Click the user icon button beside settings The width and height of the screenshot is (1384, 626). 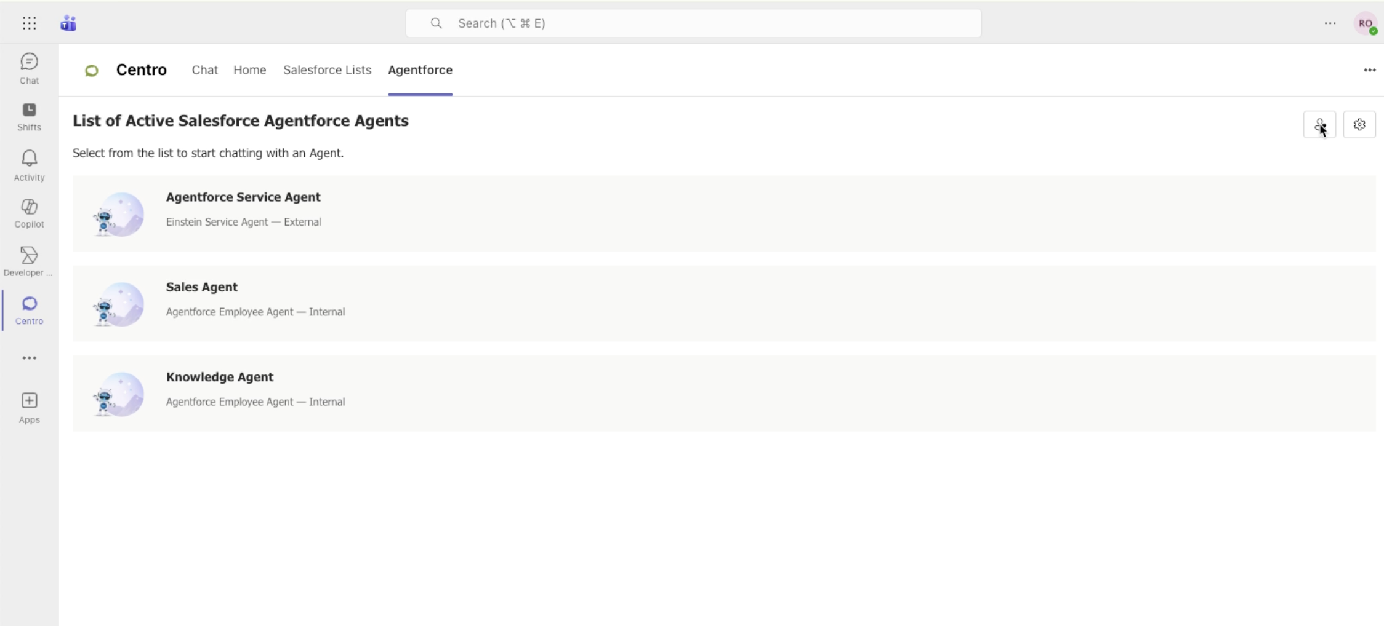[1319, 125]
